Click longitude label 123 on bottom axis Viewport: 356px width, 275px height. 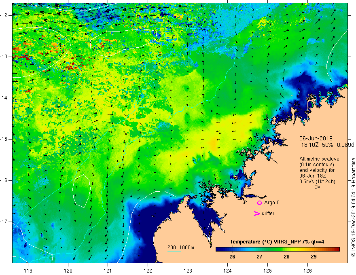tap(188, 271)
